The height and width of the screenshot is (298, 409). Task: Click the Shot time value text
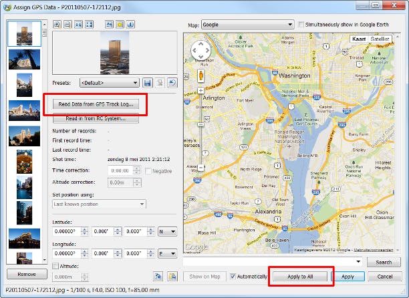tap(139, 159)
